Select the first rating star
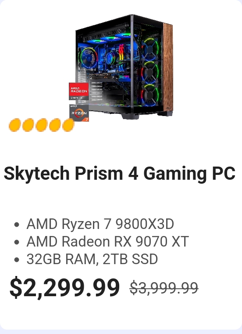This screenshot has width=242, height=334. click(14, 125)
